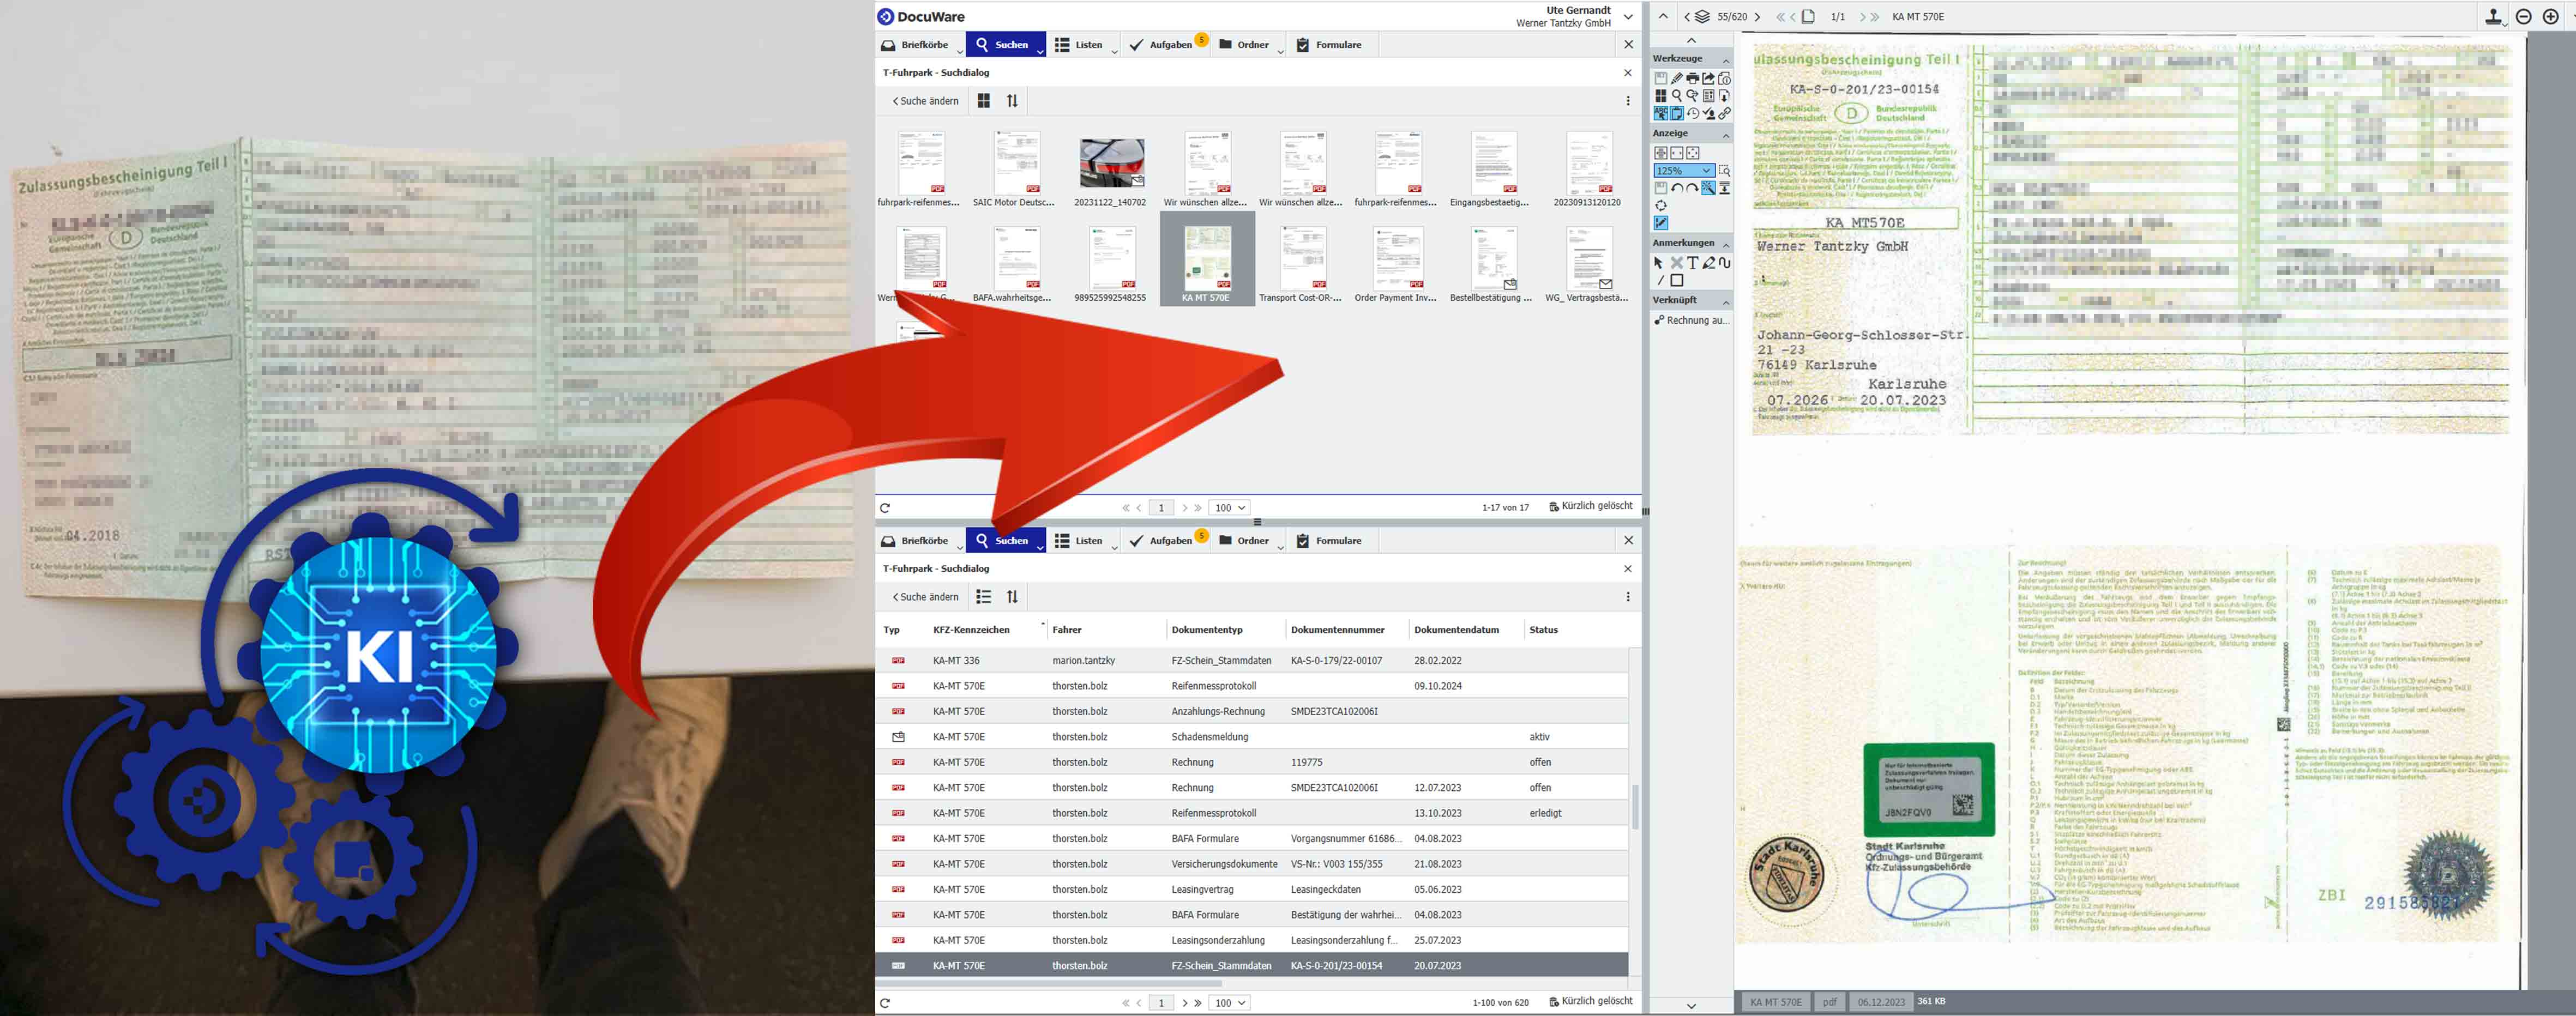
Task: Open page size 100 dropdown in thumbnail pane
Action: coord(1230,508)
